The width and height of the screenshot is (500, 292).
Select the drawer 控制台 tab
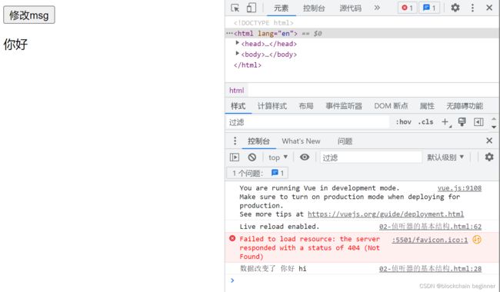(x=258, y=141)
